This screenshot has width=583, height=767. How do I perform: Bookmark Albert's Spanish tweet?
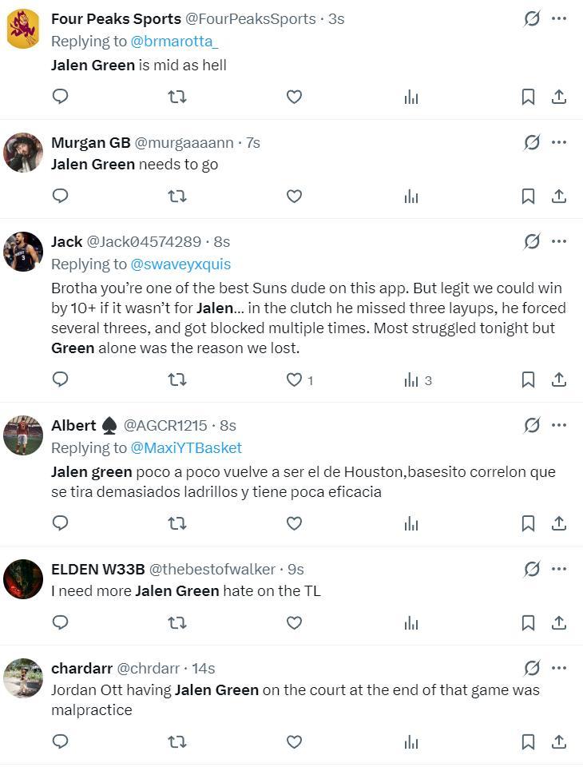pos(528,523)
